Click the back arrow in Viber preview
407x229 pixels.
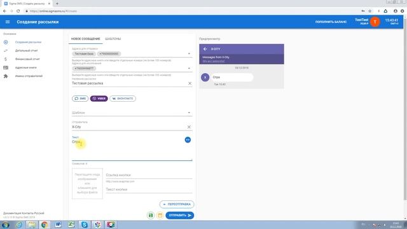(205, 49)
